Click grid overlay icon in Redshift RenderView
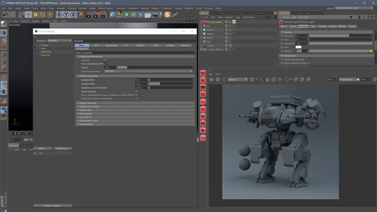 pyautogui.click(x=273, y=79)
